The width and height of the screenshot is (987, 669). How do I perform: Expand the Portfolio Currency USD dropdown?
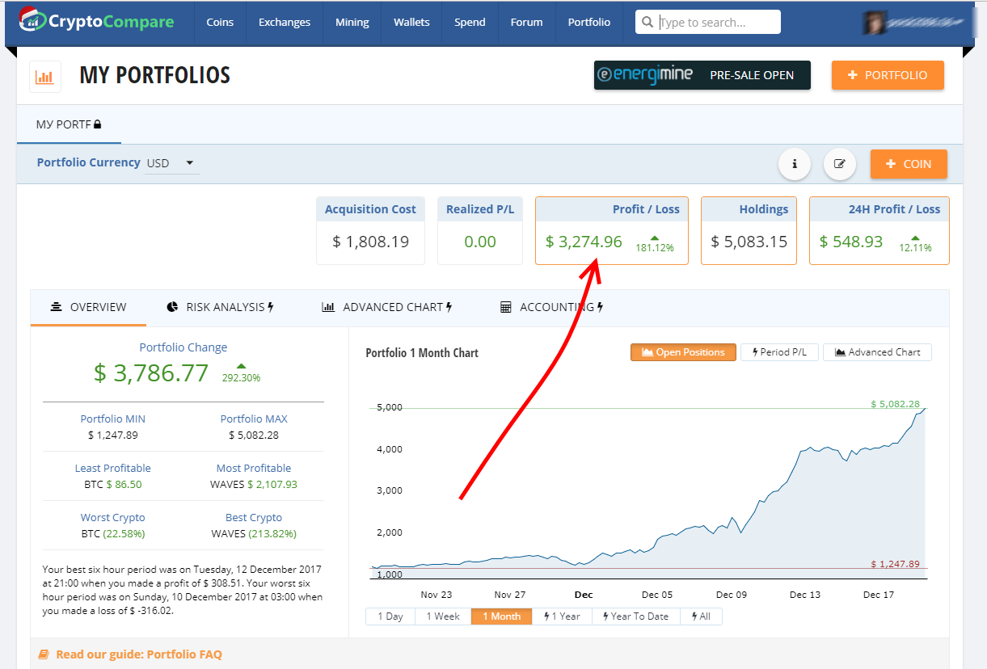tap(171, 163)
